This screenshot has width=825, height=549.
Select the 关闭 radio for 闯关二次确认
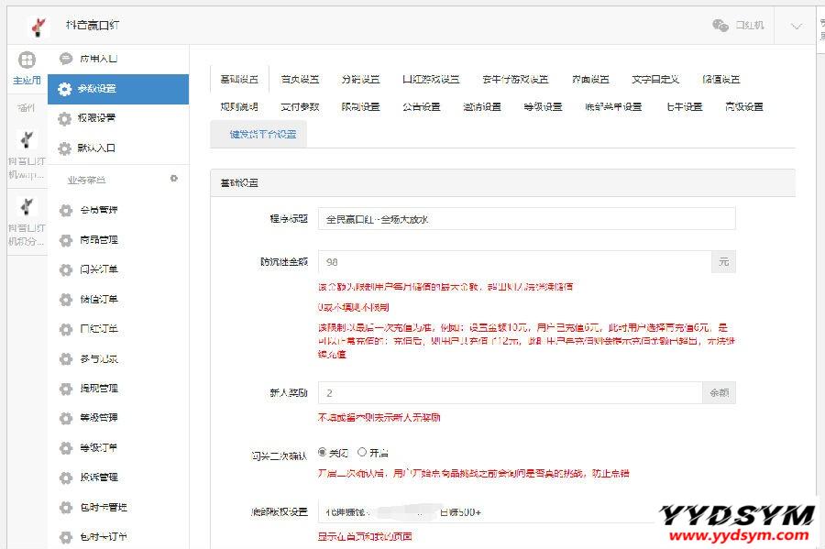[322, 452]
